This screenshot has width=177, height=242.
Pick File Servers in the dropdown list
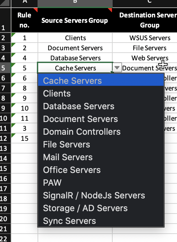click(101, 144)
